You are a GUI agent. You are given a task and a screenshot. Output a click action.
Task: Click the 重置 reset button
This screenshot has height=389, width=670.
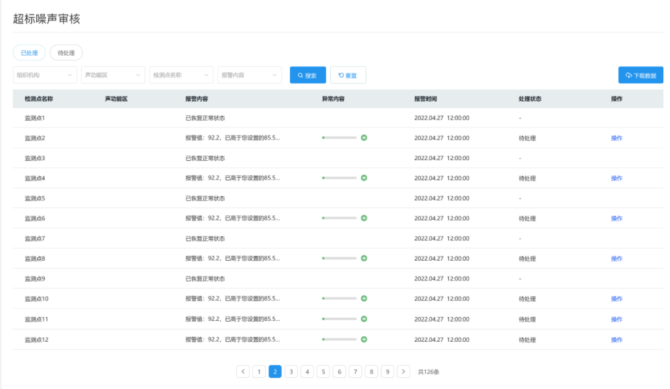pos(348,75)
